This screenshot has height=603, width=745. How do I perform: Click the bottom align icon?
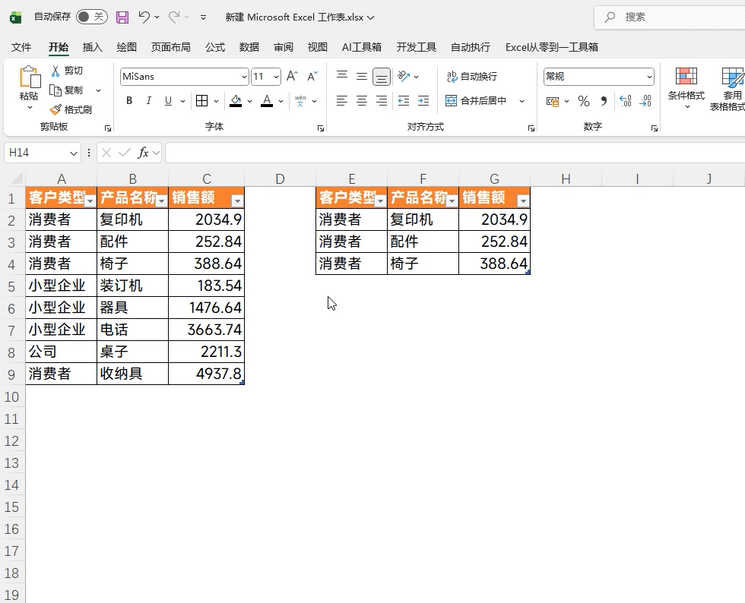pyautogui.click(x=382, y=77)
